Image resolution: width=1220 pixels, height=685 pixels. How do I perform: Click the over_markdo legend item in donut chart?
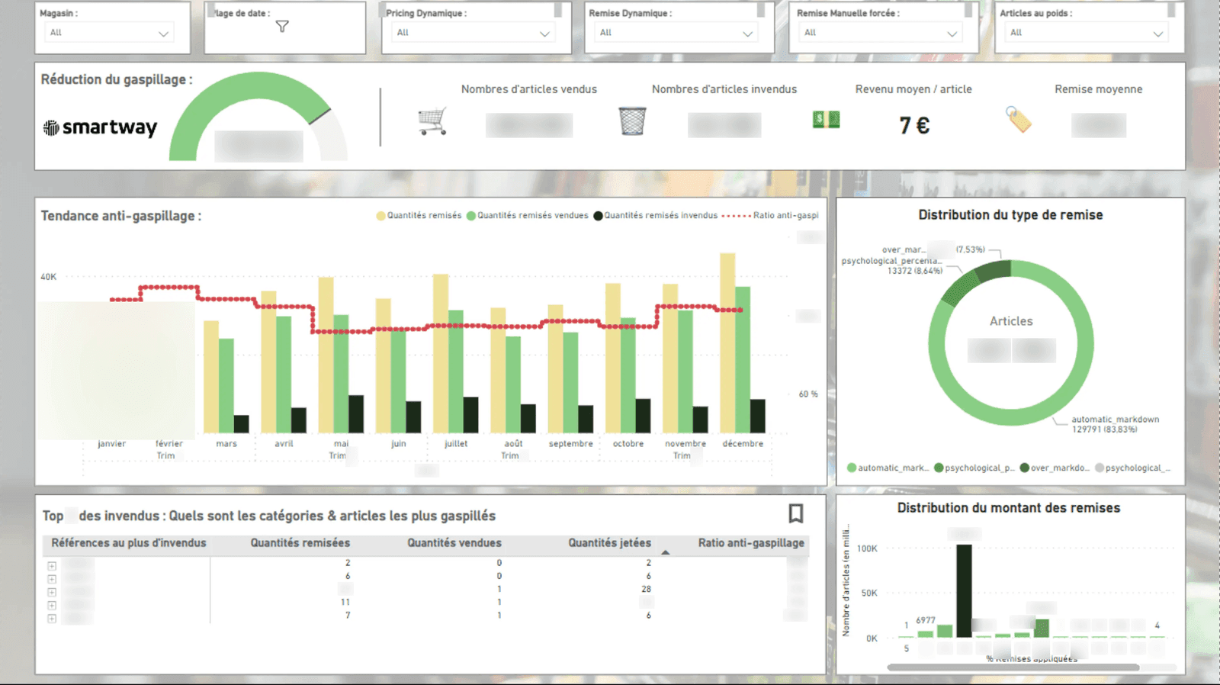1055,468
